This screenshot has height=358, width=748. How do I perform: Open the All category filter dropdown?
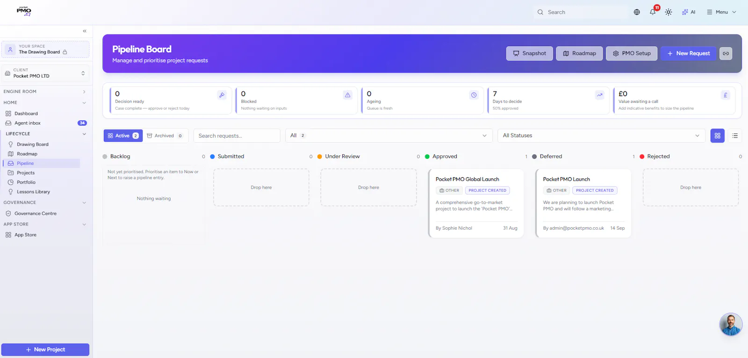click(388, 136)
